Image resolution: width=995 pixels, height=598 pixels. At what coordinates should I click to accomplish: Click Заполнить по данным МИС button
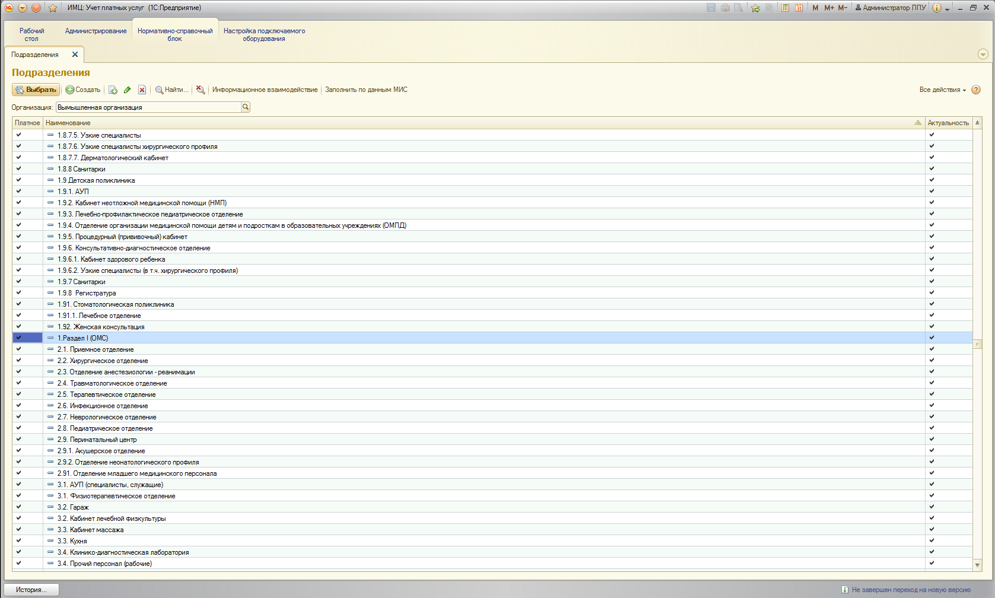point(366,90)
